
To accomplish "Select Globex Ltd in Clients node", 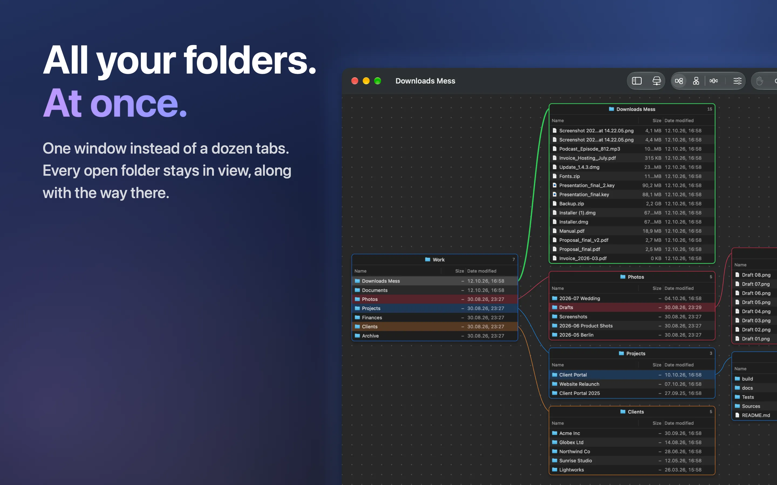I will point(632,442).
